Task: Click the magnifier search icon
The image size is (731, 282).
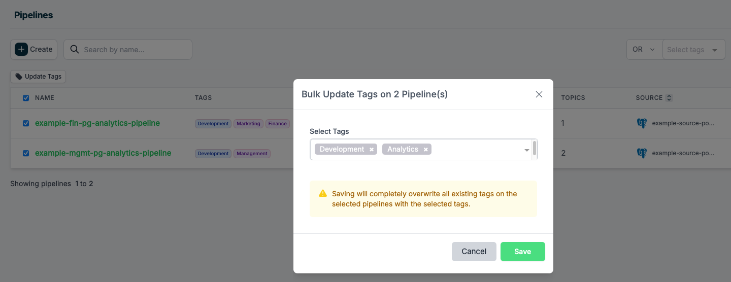Action: tap(75, 49)
